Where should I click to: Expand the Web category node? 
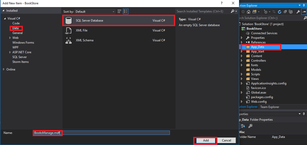pos(10,38)
